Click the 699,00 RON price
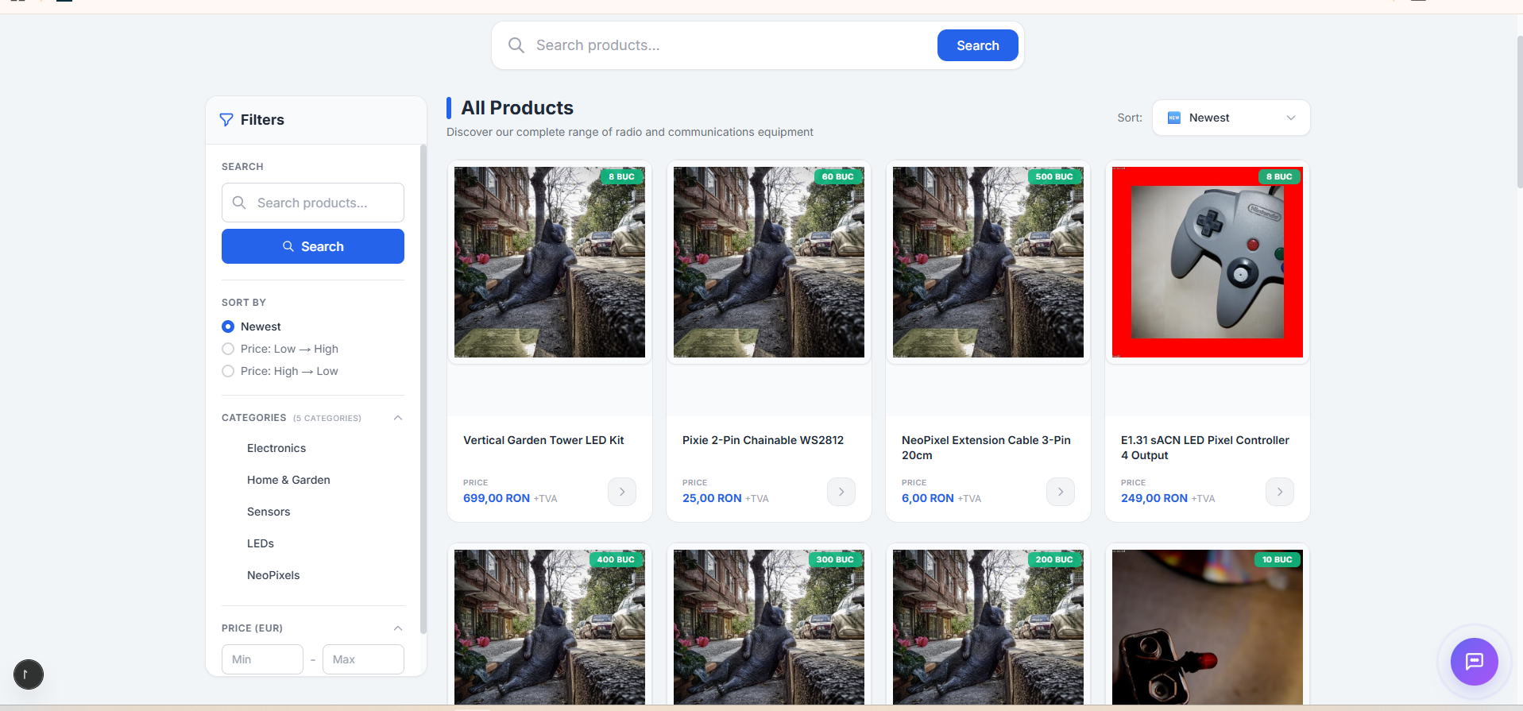Image resolution: width=1523 pixels, height=711 pixels. pos(497,498)
